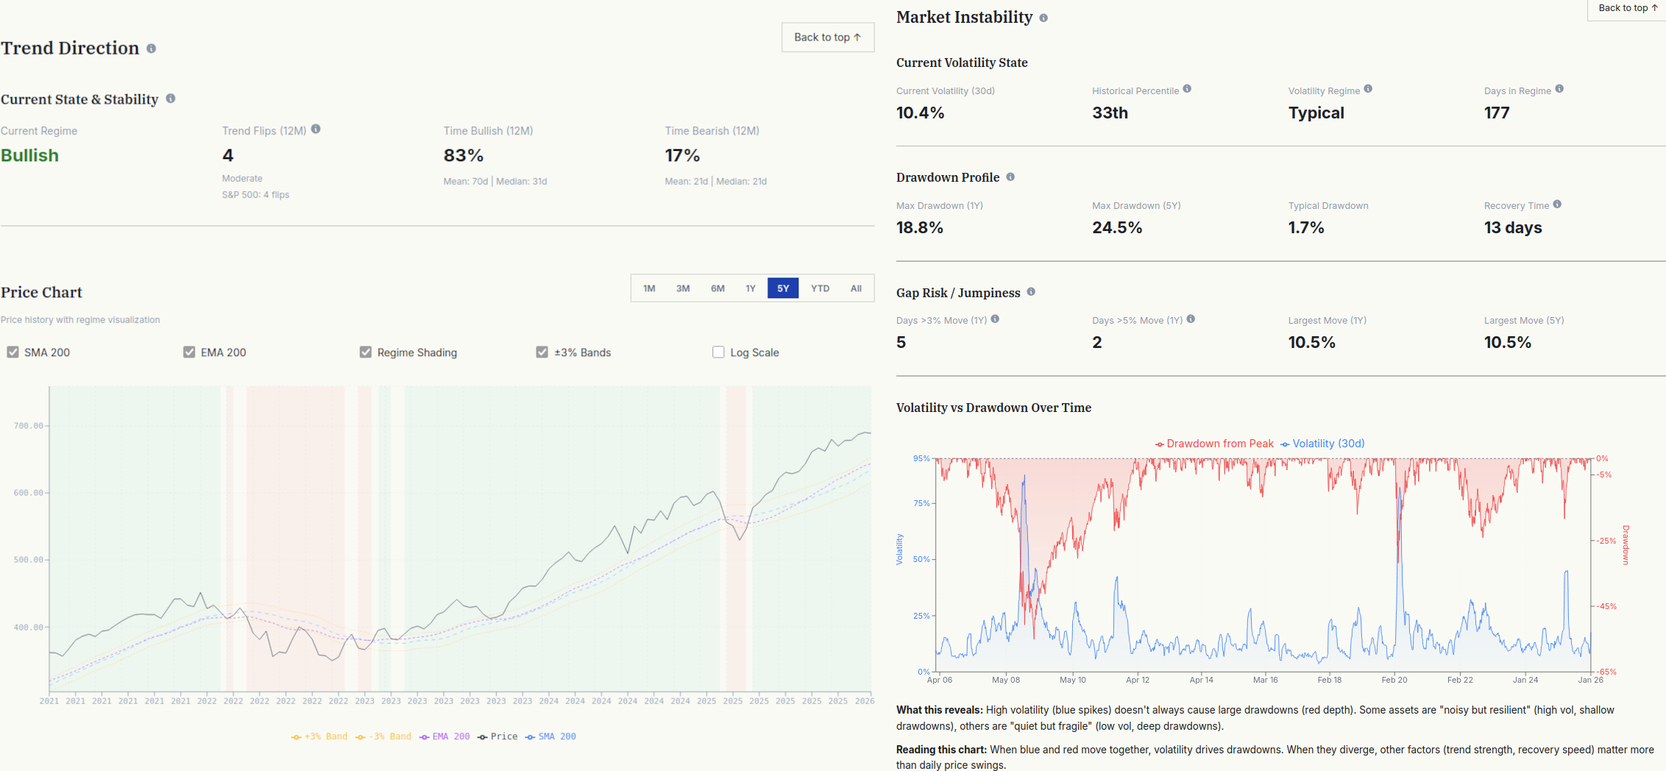The height and width of the screenshot is (771, 1666).
Task: Click the info icon beside Current State & Stability
Action: coord(171,99)
